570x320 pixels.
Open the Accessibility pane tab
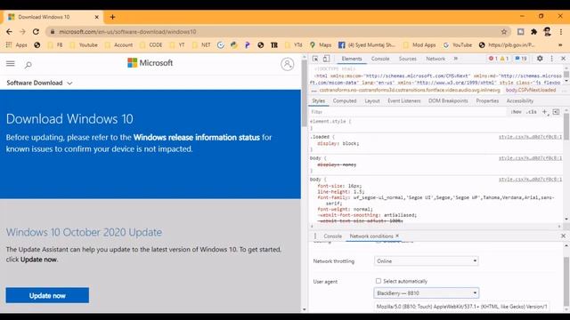[520, 100]
